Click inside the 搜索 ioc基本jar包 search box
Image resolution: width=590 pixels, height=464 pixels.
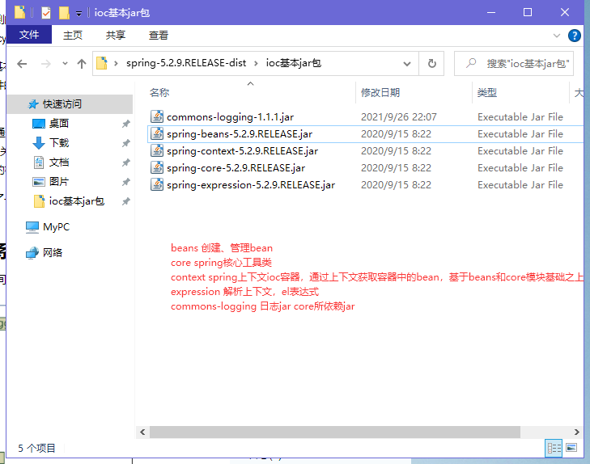pyautogui.click(x=514, y=64)
